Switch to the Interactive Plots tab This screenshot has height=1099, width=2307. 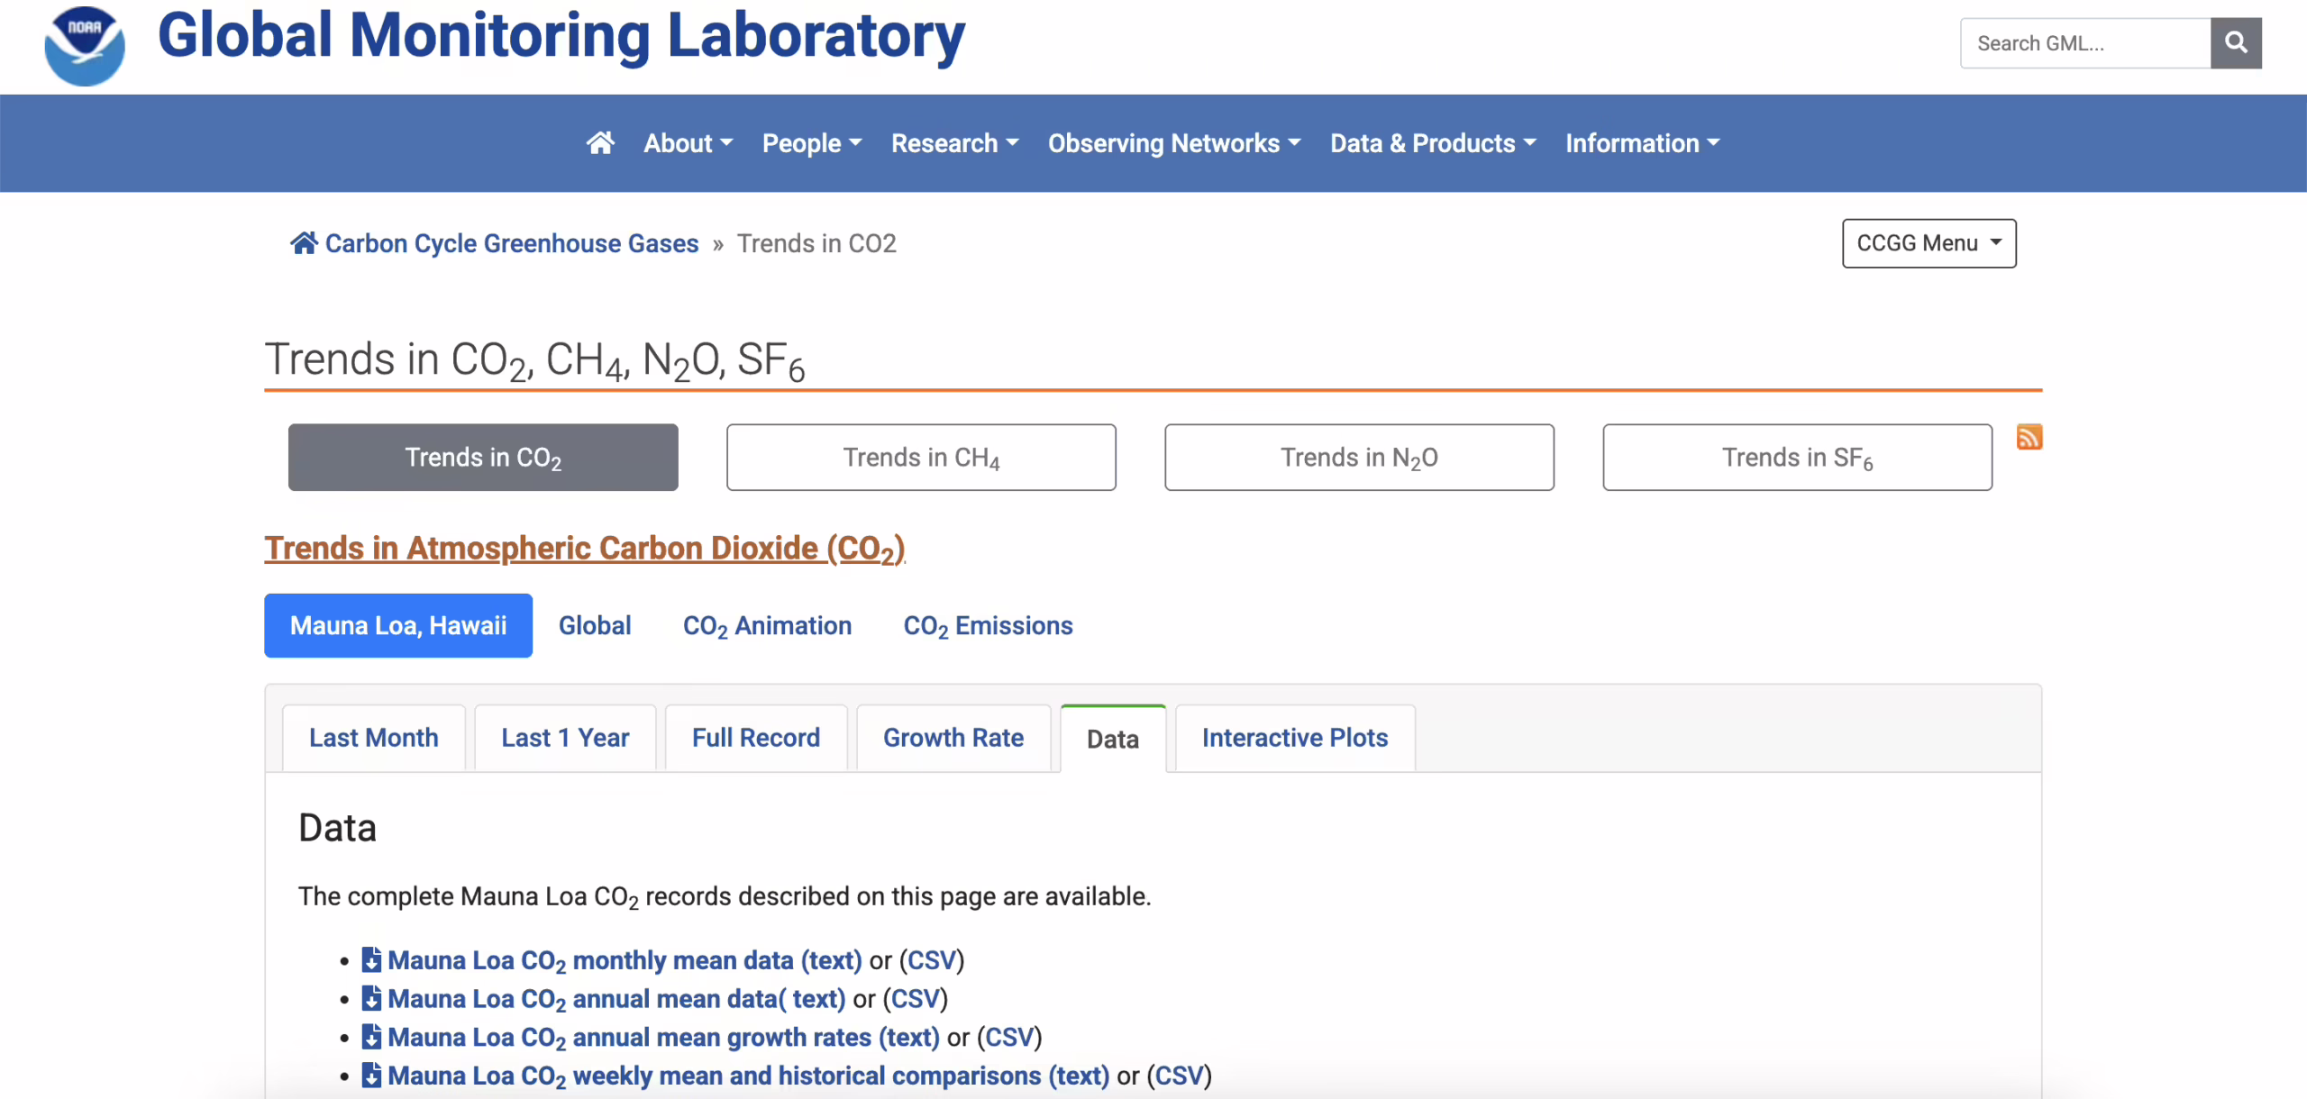[1293, 737]
